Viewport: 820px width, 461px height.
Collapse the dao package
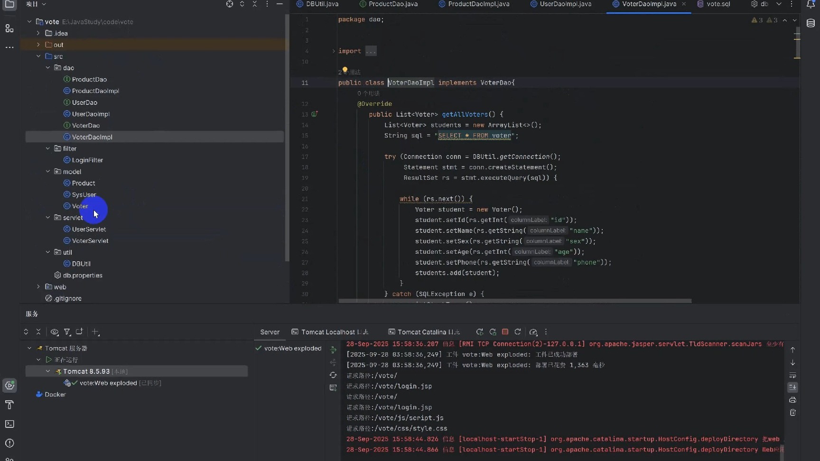tap(48, 68)
